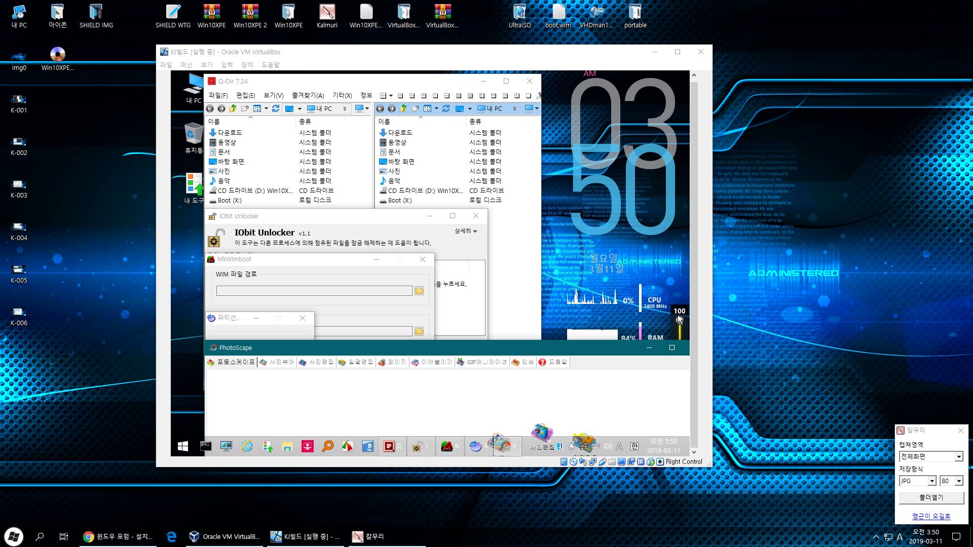Click VirtualBox window vertical scrollbar down arrow

pyautogui.click(x=694, y=452)
